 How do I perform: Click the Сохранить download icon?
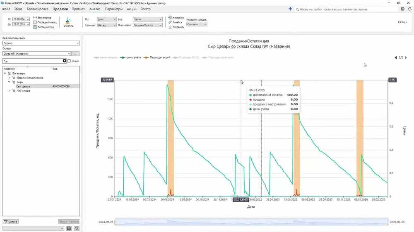click(170, 27)
